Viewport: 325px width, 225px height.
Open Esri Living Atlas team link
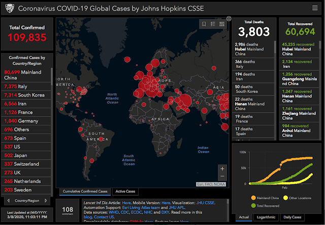click(x=141, y=207)
